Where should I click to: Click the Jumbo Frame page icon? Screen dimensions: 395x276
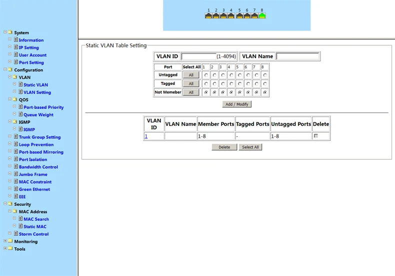click(16, 174)
